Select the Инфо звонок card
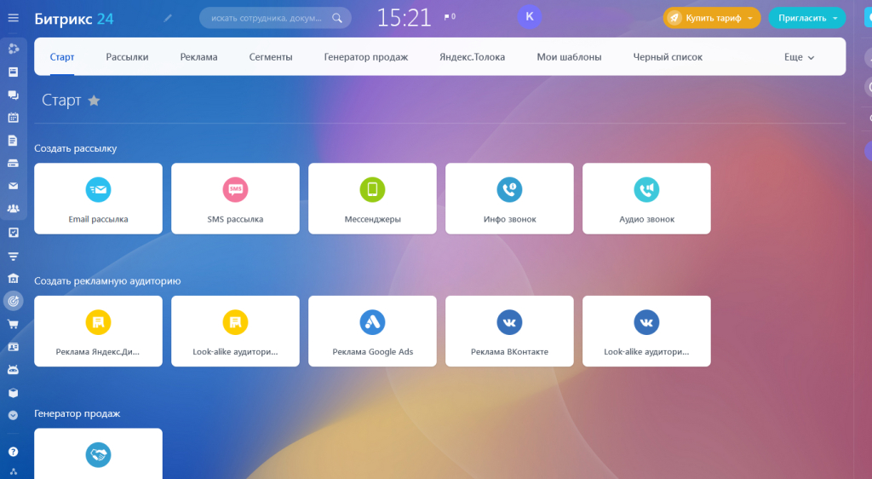This screenshot has width=872, height=479. pos(509,199)
